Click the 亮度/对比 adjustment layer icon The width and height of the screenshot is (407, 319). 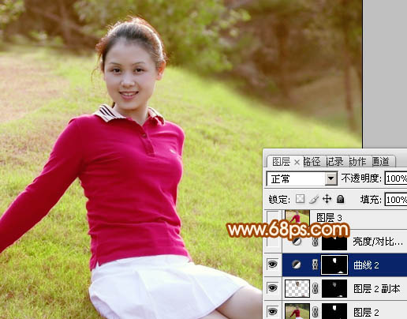pos(297,241)
